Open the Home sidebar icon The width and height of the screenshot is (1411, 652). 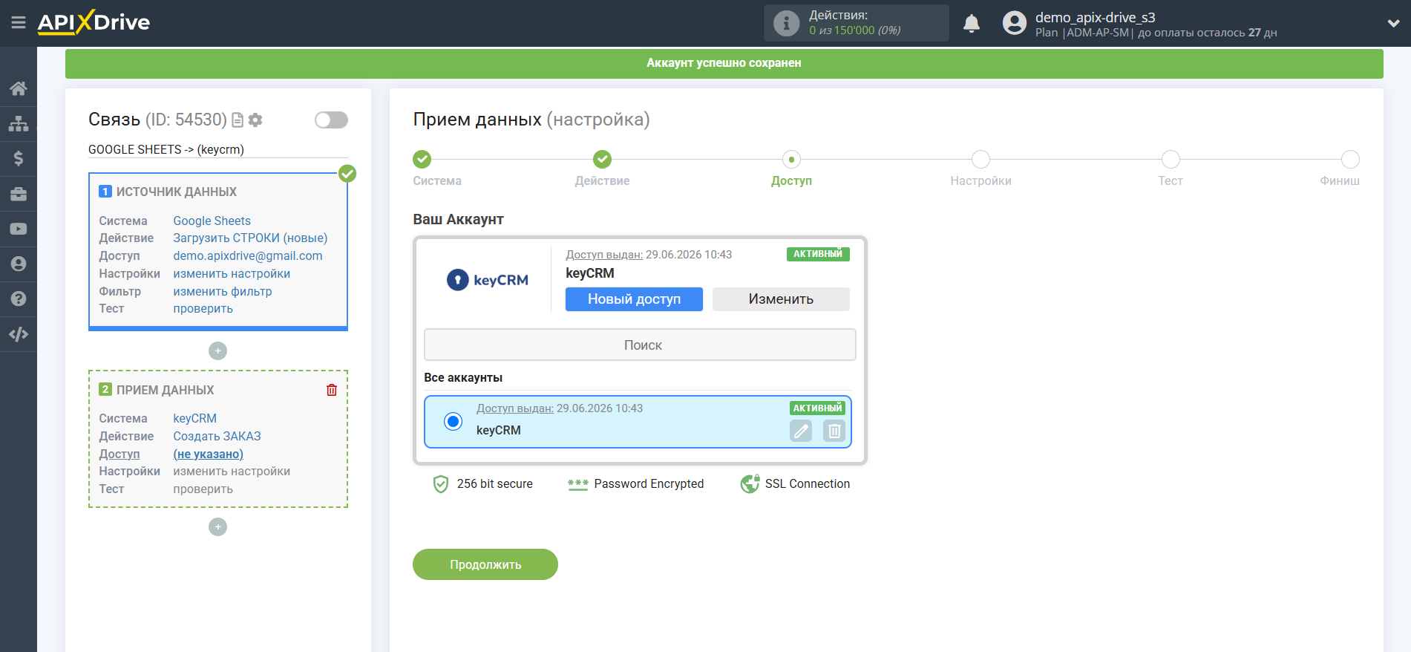(x=19, y=88)
